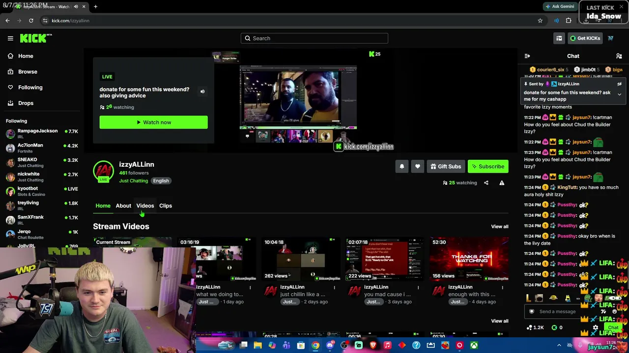This screenshot has height=353, width=629.
Task: Click the KICK logo
Action: coord(35,38)
